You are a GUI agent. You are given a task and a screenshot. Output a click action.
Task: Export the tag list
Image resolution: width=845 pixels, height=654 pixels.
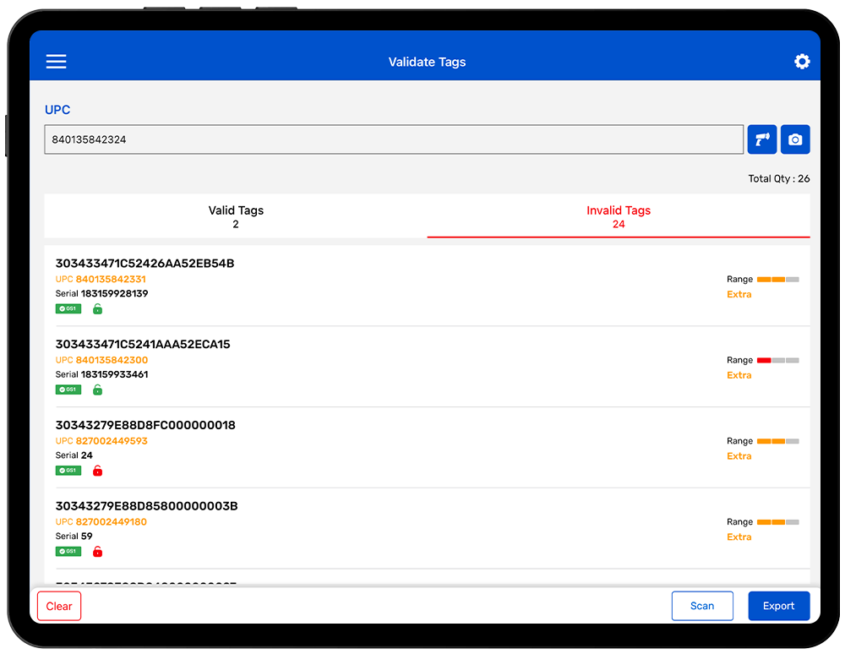coord(778,606)
